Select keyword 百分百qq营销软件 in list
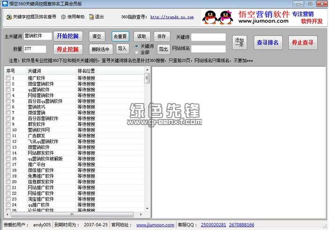 pos(45,101)
